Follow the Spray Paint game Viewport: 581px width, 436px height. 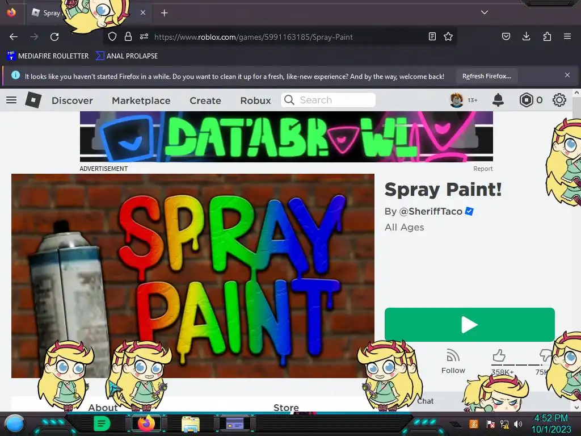click(453, 362)
